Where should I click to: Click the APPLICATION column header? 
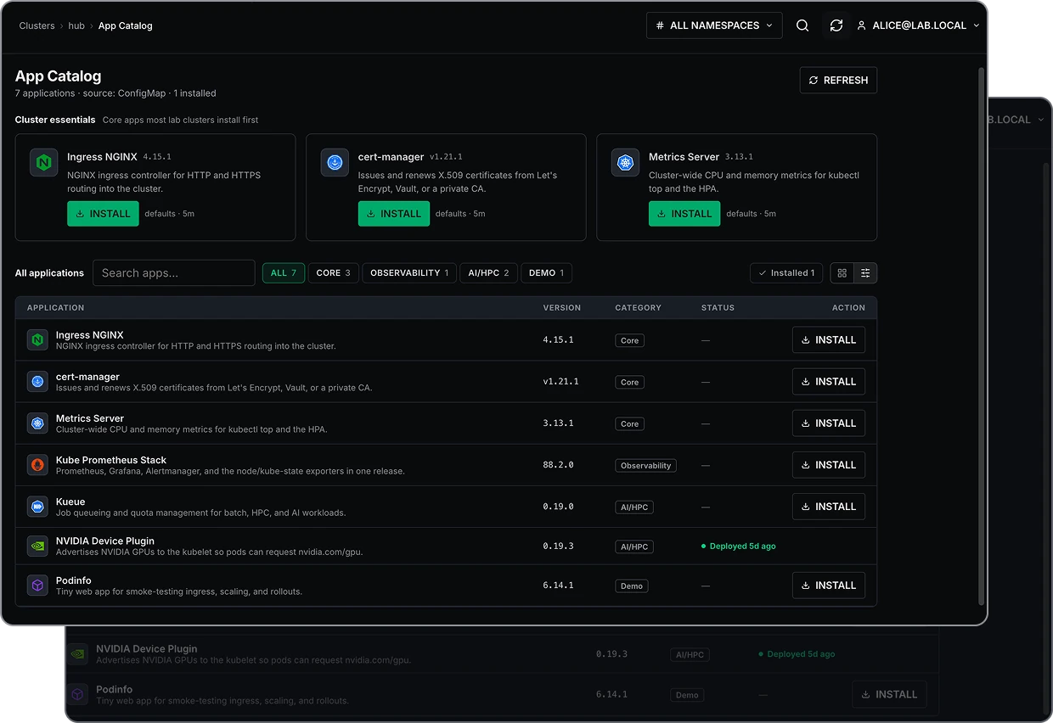pyautogui.click(x=55, y=307)
